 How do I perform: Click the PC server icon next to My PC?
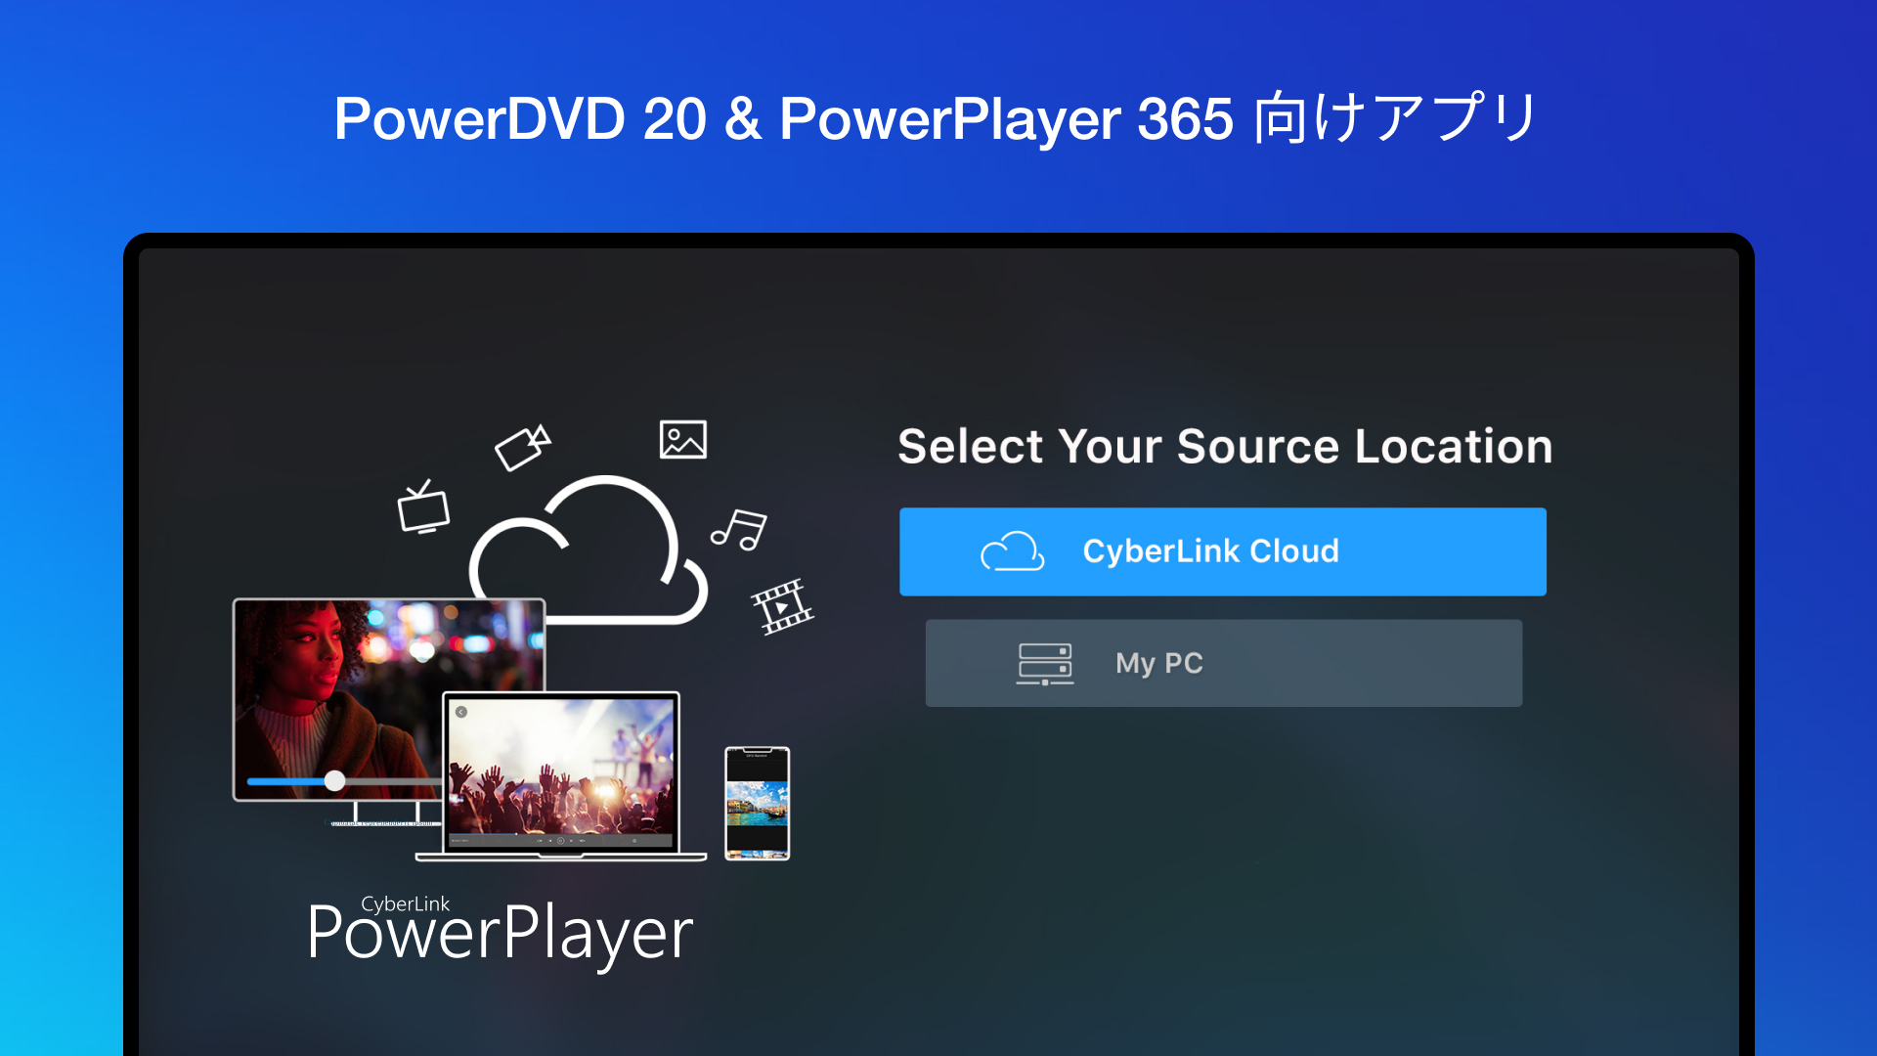(x=1045, y=663)
